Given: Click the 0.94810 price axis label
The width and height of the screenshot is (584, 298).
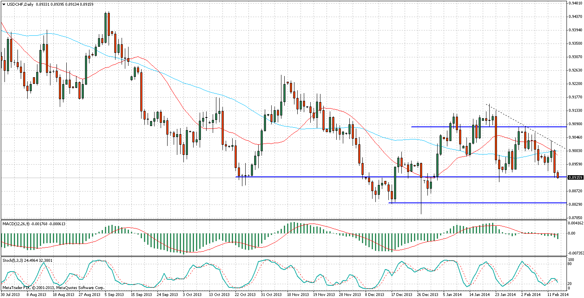Looking at the screenshot, I should click(574, 3).
